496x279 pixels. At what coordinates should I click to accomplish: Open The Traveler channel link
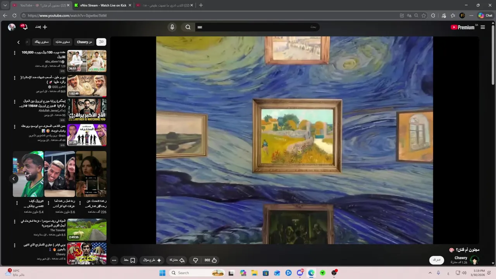pyautogui.click(x=58, y=230)
